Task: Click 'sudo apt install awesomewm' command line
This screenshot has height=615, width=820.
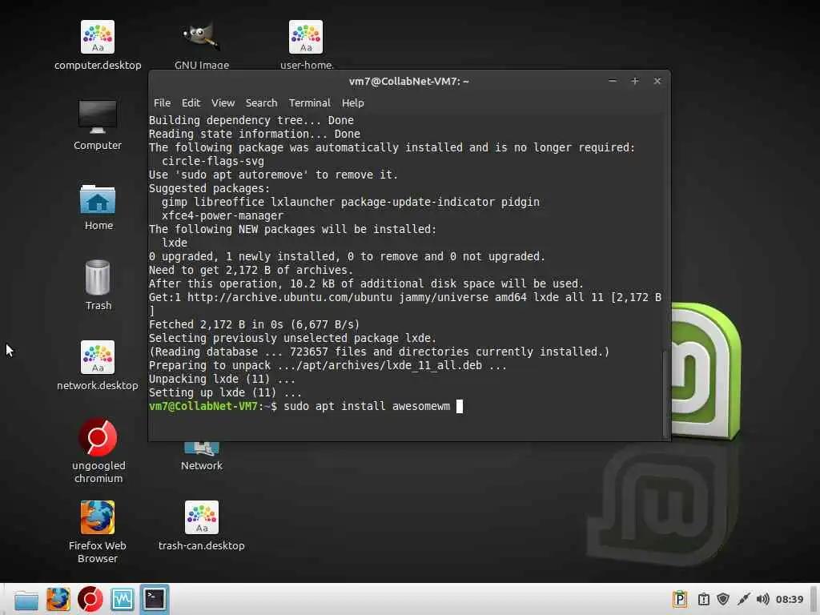Action: point(367,406)
